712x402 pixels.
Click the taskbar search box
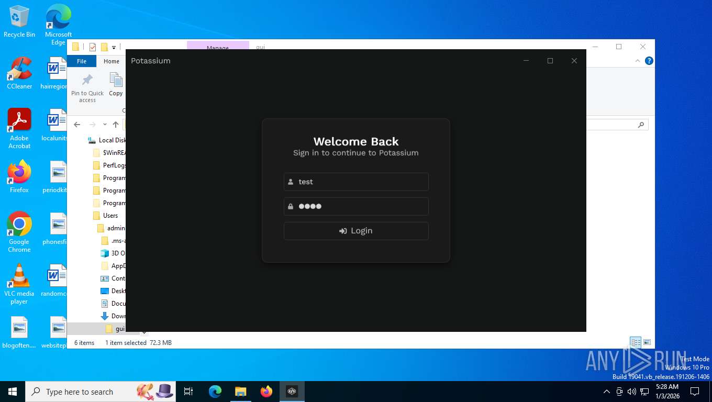101,392
